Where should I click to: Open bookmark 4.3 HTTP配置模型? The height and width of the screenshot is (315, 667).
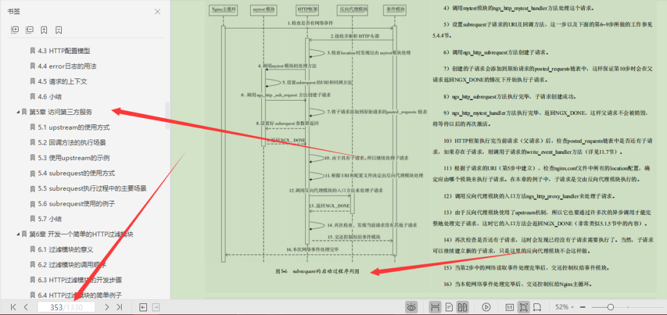(x=64, y=51)
